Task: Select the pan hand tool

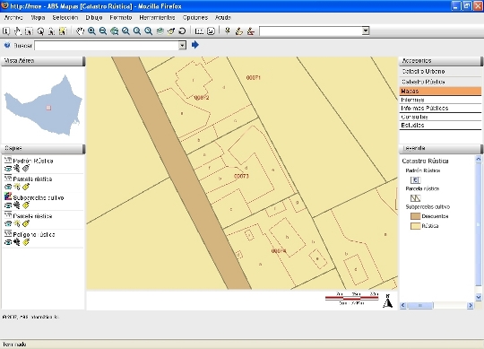Action: point(81,31)
